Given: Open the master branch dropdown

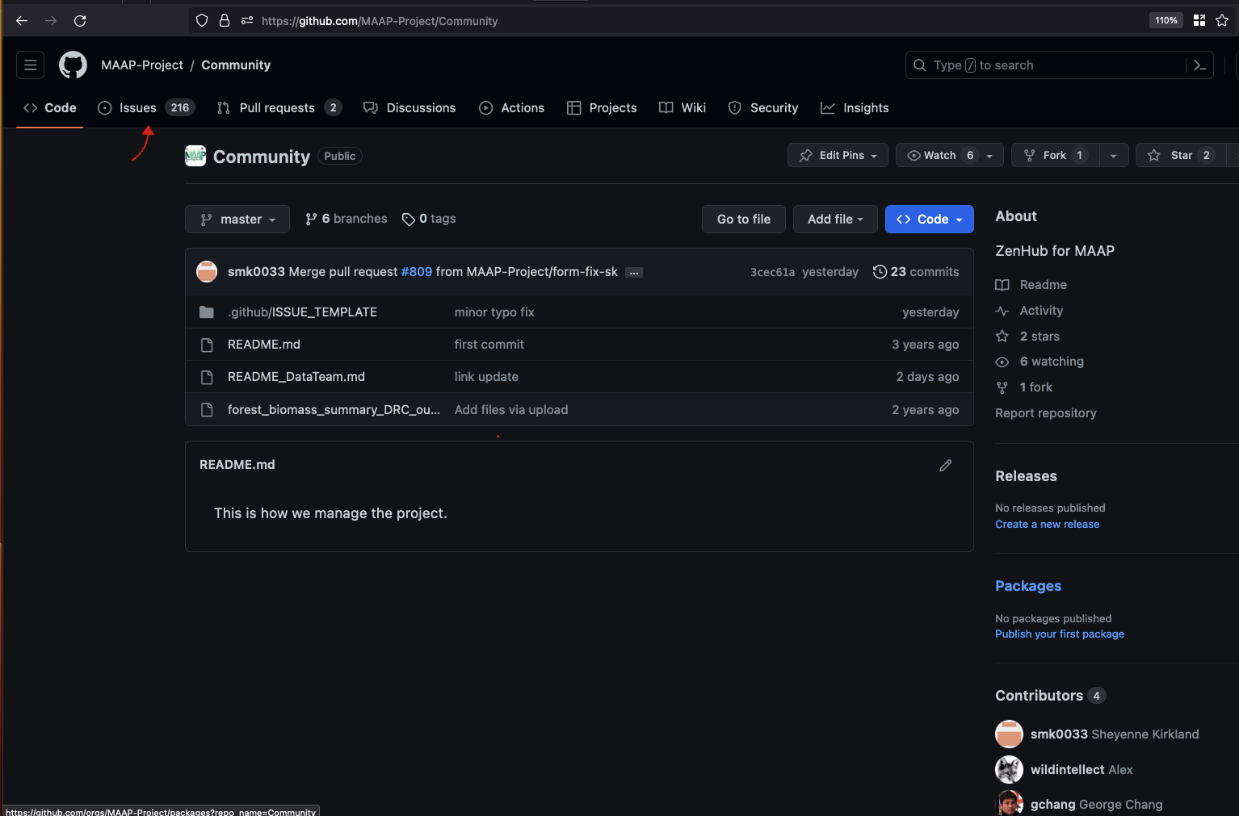Looking at the screenshot, I should (x=237, y=220).
